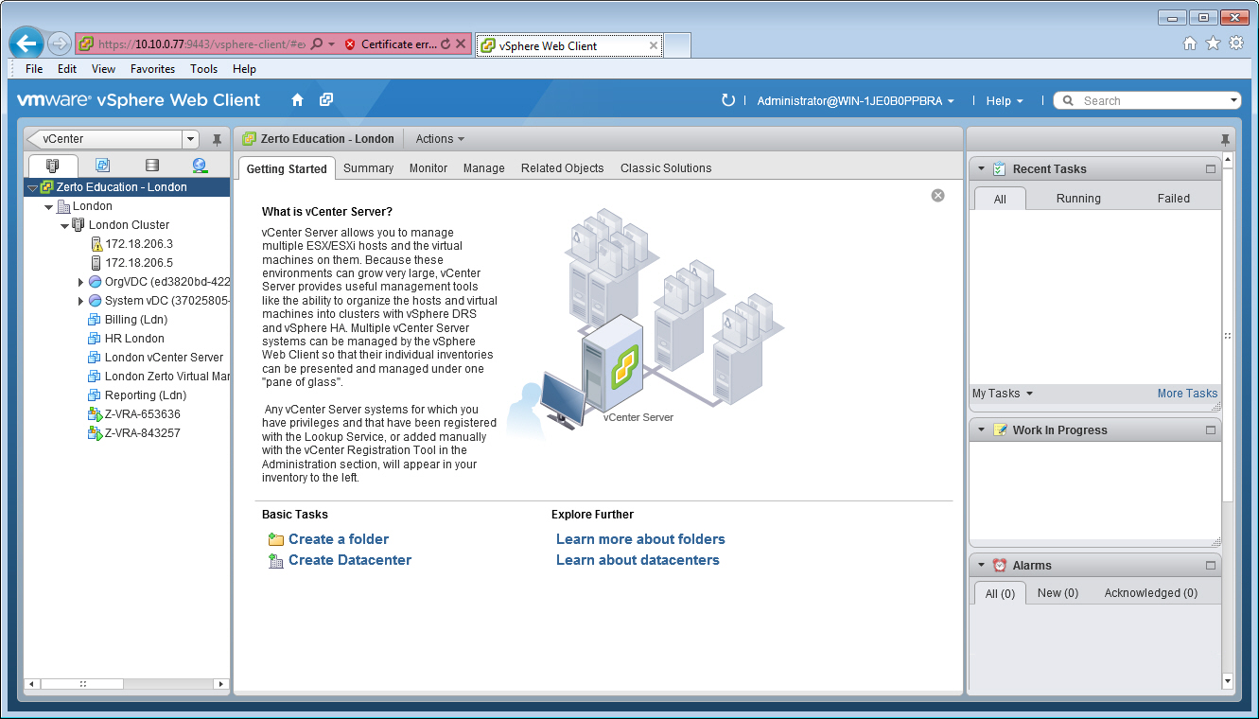The image size is (1259, 719).
Task: Collapse the London Cluster node
Action: (64, 225)
